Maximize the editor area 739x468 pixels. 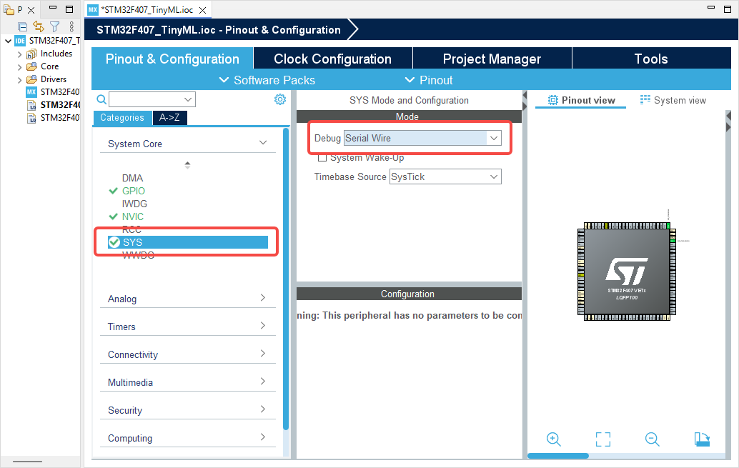pos(728,9)
